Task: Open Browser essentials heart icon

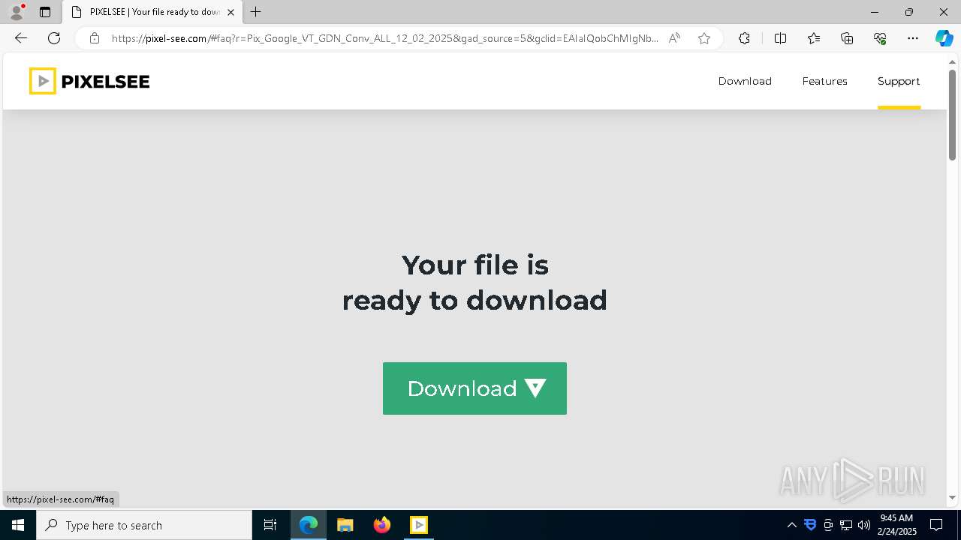Action: click(x=880, y=38)
